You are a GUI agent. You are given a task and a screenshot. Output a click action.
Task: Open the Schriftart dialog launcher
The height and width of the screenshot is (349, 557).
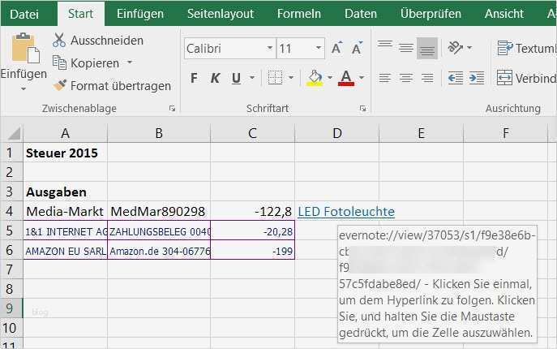point(362,109)
